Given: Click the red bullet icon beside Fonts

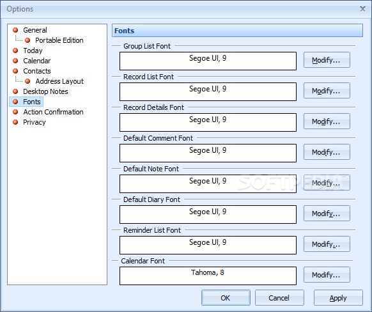Looking at the screenshot, I should [x=15, y=102].
